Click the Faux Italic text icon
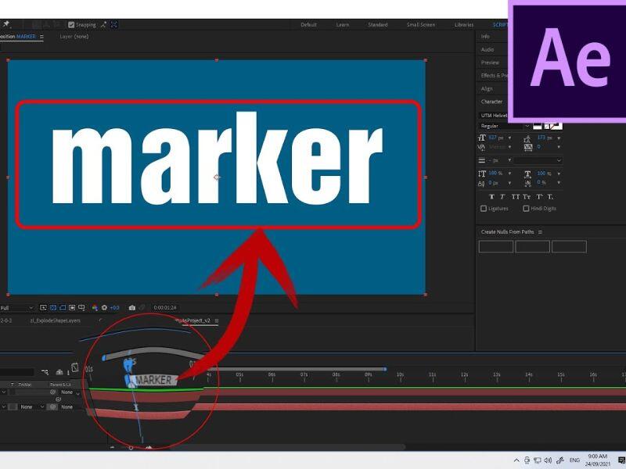The height and width of the screenshot is (469, 626). point(503,196)
